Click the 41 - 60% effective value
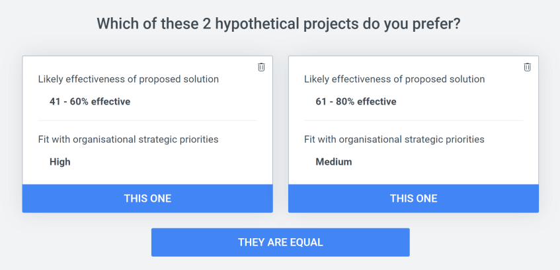 click(x=90, y=101)
